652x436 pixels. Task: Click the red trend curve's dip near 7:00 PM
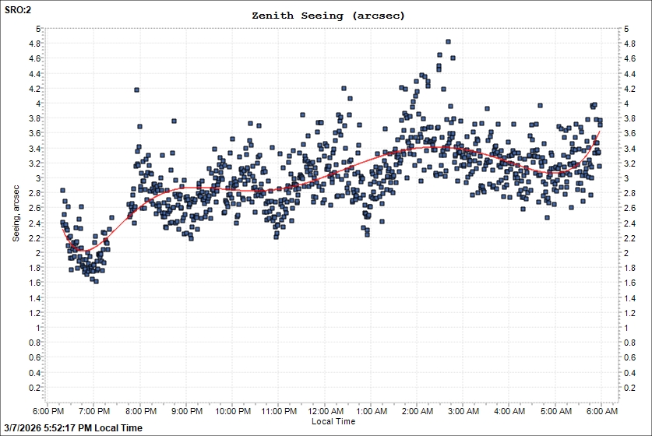coord(84,251)
